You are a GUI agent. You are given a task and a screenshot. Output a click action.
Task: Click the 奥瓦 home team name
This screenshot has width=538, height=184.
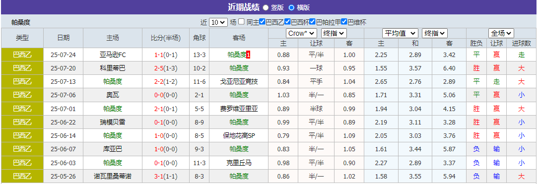tap(113, 95)
